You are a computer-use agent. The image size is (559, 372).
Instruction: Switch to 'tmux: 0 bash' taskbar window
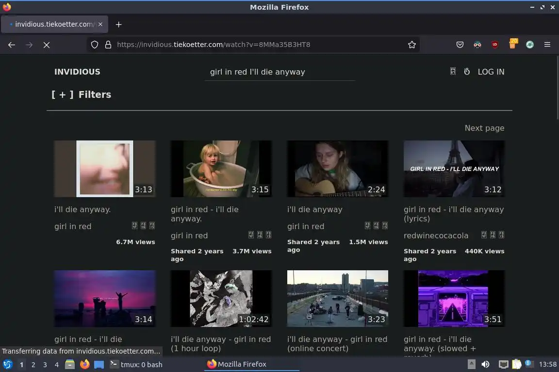[136, 364]
